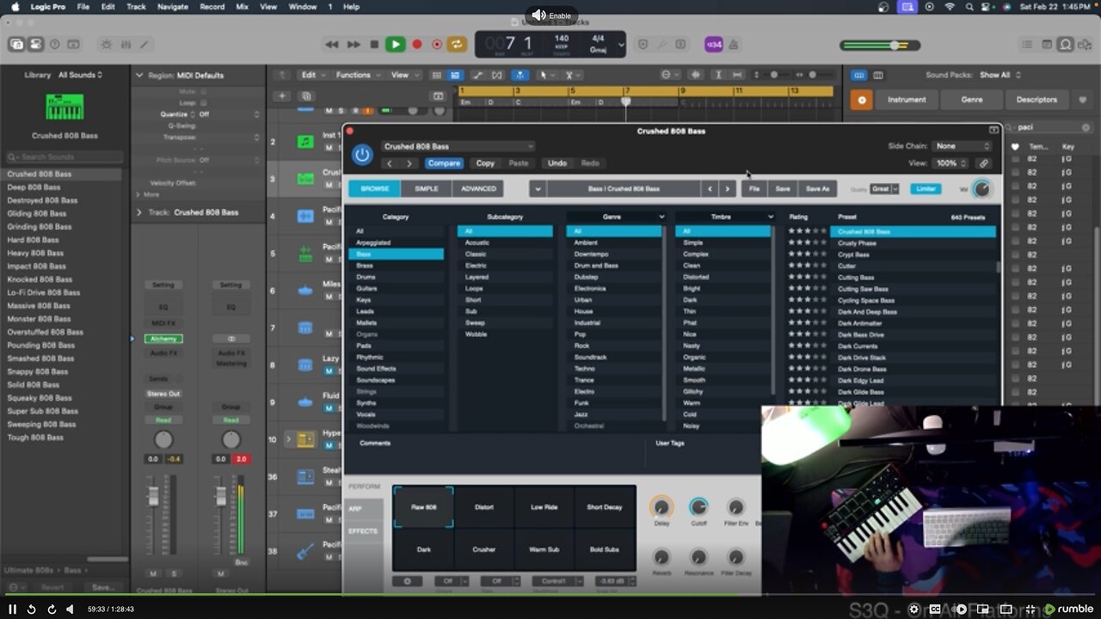Open the Navigate menu

click(172, 6)
